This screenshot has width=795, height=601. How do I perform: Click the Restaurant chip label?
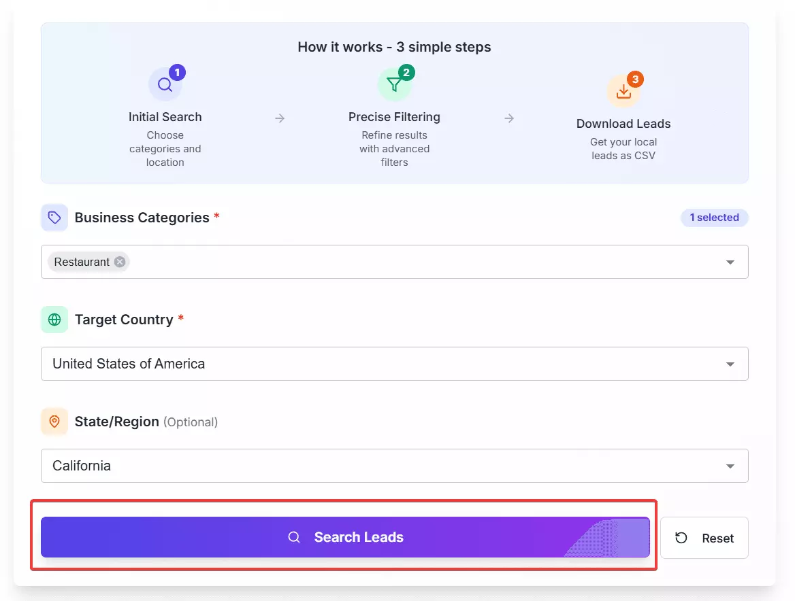(x=82, y=262)
